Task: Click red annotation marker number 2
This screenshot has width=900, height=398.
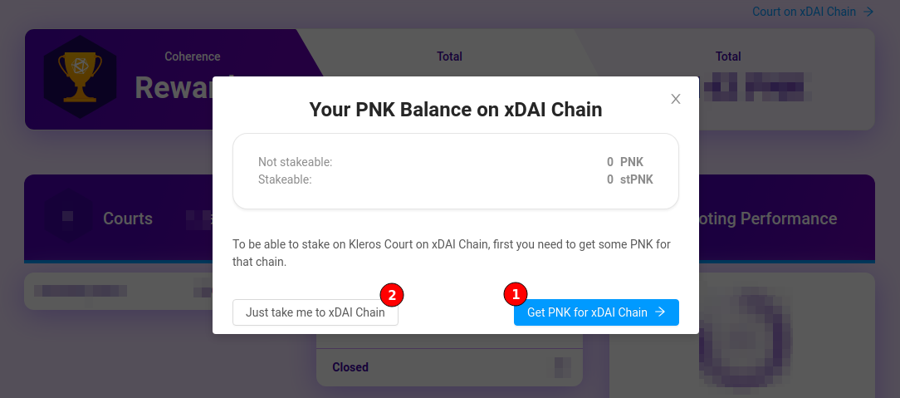Action: 392,295
